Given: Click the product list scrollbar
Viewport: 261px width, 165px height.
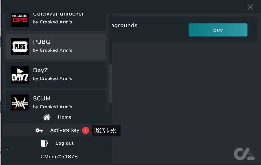Looking at the screenshot, I should (x=110, y=83).
